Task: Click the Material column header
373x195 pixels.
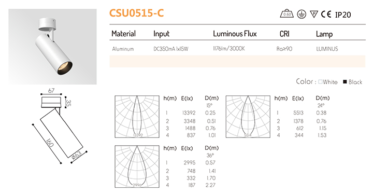Action: point(123,34)
